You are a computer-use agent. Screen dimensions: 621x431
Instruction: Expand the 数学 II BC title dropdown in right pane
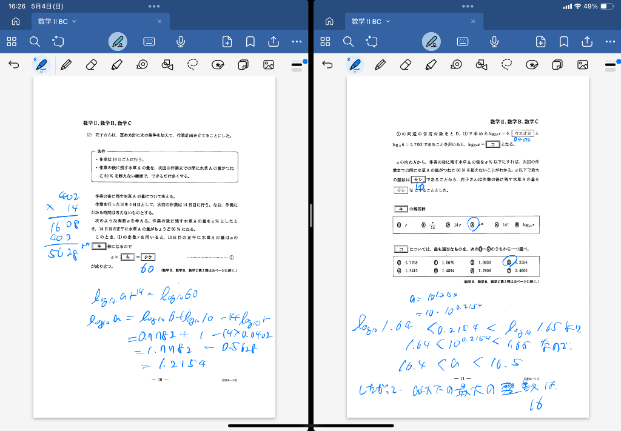[x=388, y=21]
